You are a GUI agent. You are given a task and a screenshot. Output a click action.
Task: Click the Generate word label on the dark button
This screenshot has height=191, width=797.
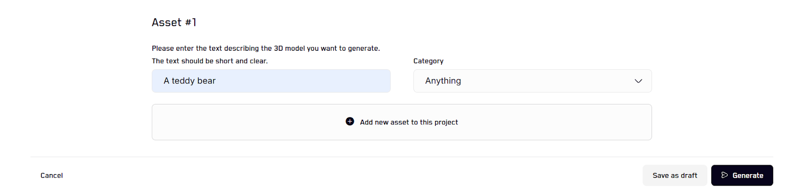pyautogui.click(x=748, y=176)
